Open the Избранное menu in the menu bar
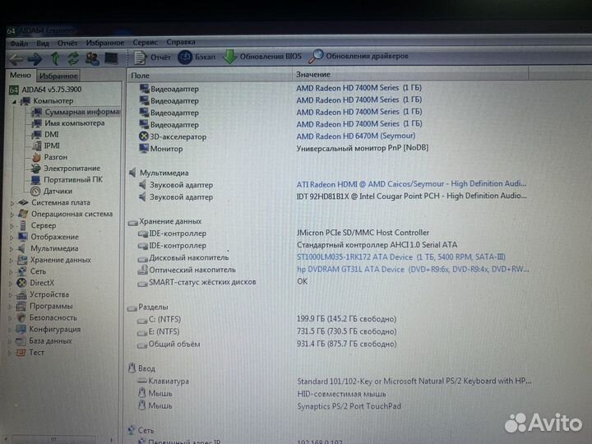592x444 pixels. [x=105, y=43]
